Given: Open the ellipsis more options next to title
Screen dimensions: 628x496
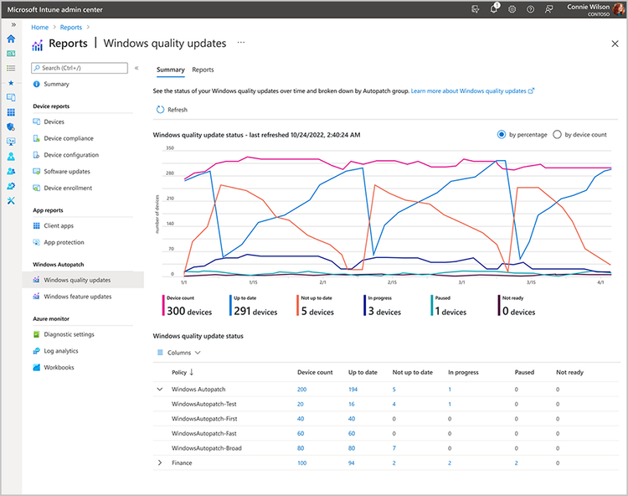Looking at the screenshot, I should pyautogui.click(x=240, y=43).
